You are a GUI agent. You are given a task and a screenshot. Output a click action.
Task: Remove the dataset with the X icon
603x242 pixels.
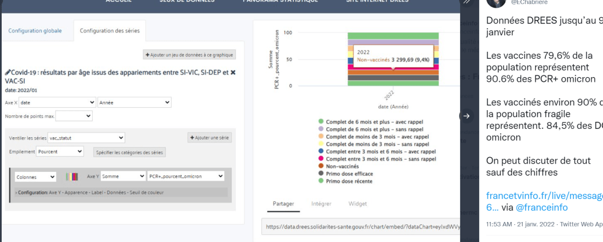pos(232,72)
